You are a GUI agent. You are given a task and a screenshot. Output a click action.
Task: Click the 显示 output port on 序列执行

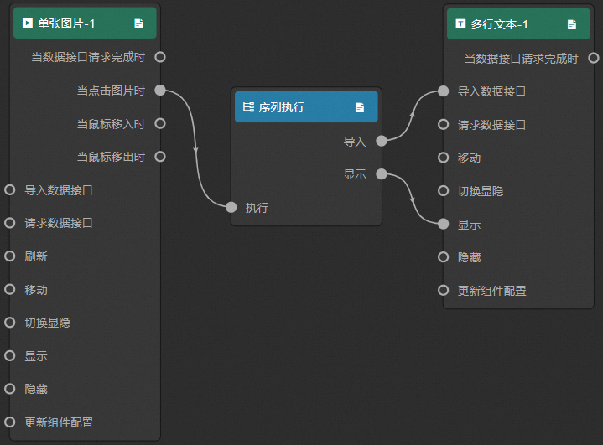[382, 174]
